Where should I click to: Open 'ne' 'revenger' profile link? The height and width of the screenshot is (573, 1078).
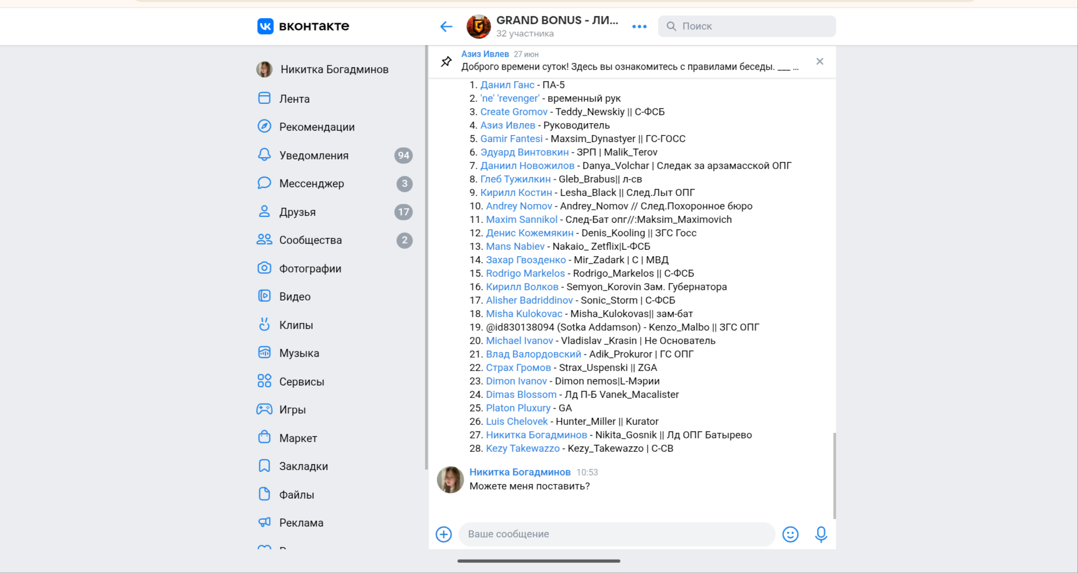point(510,98)
